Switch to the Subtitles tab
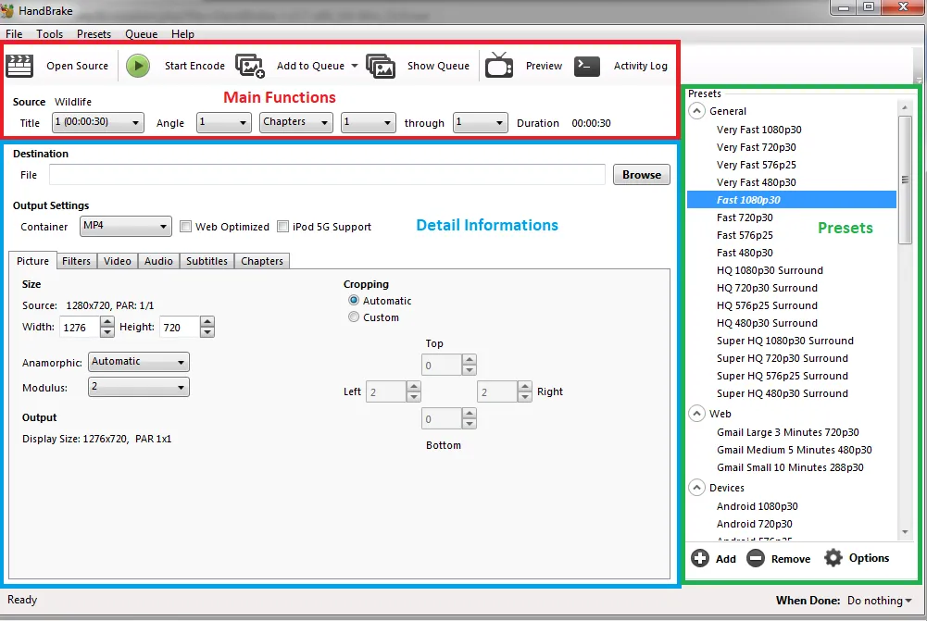 [207, 261]
